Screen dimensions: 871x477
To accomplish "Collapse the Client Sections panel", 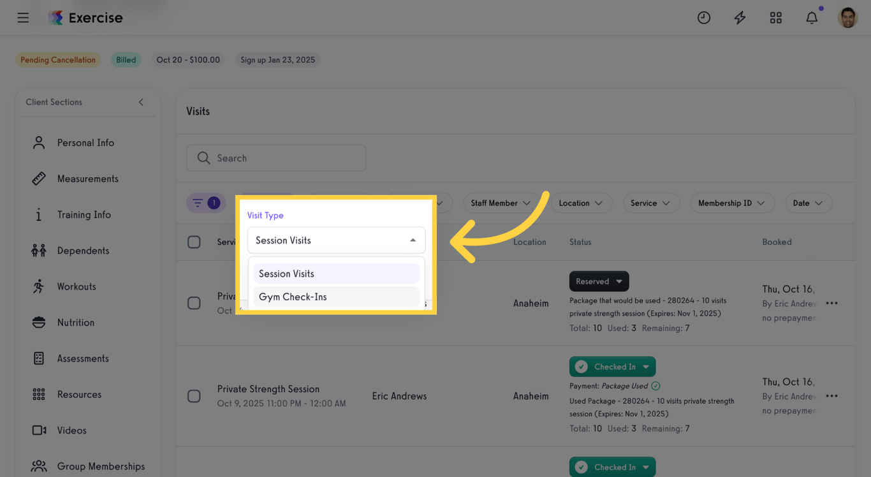I will point(141,102).
